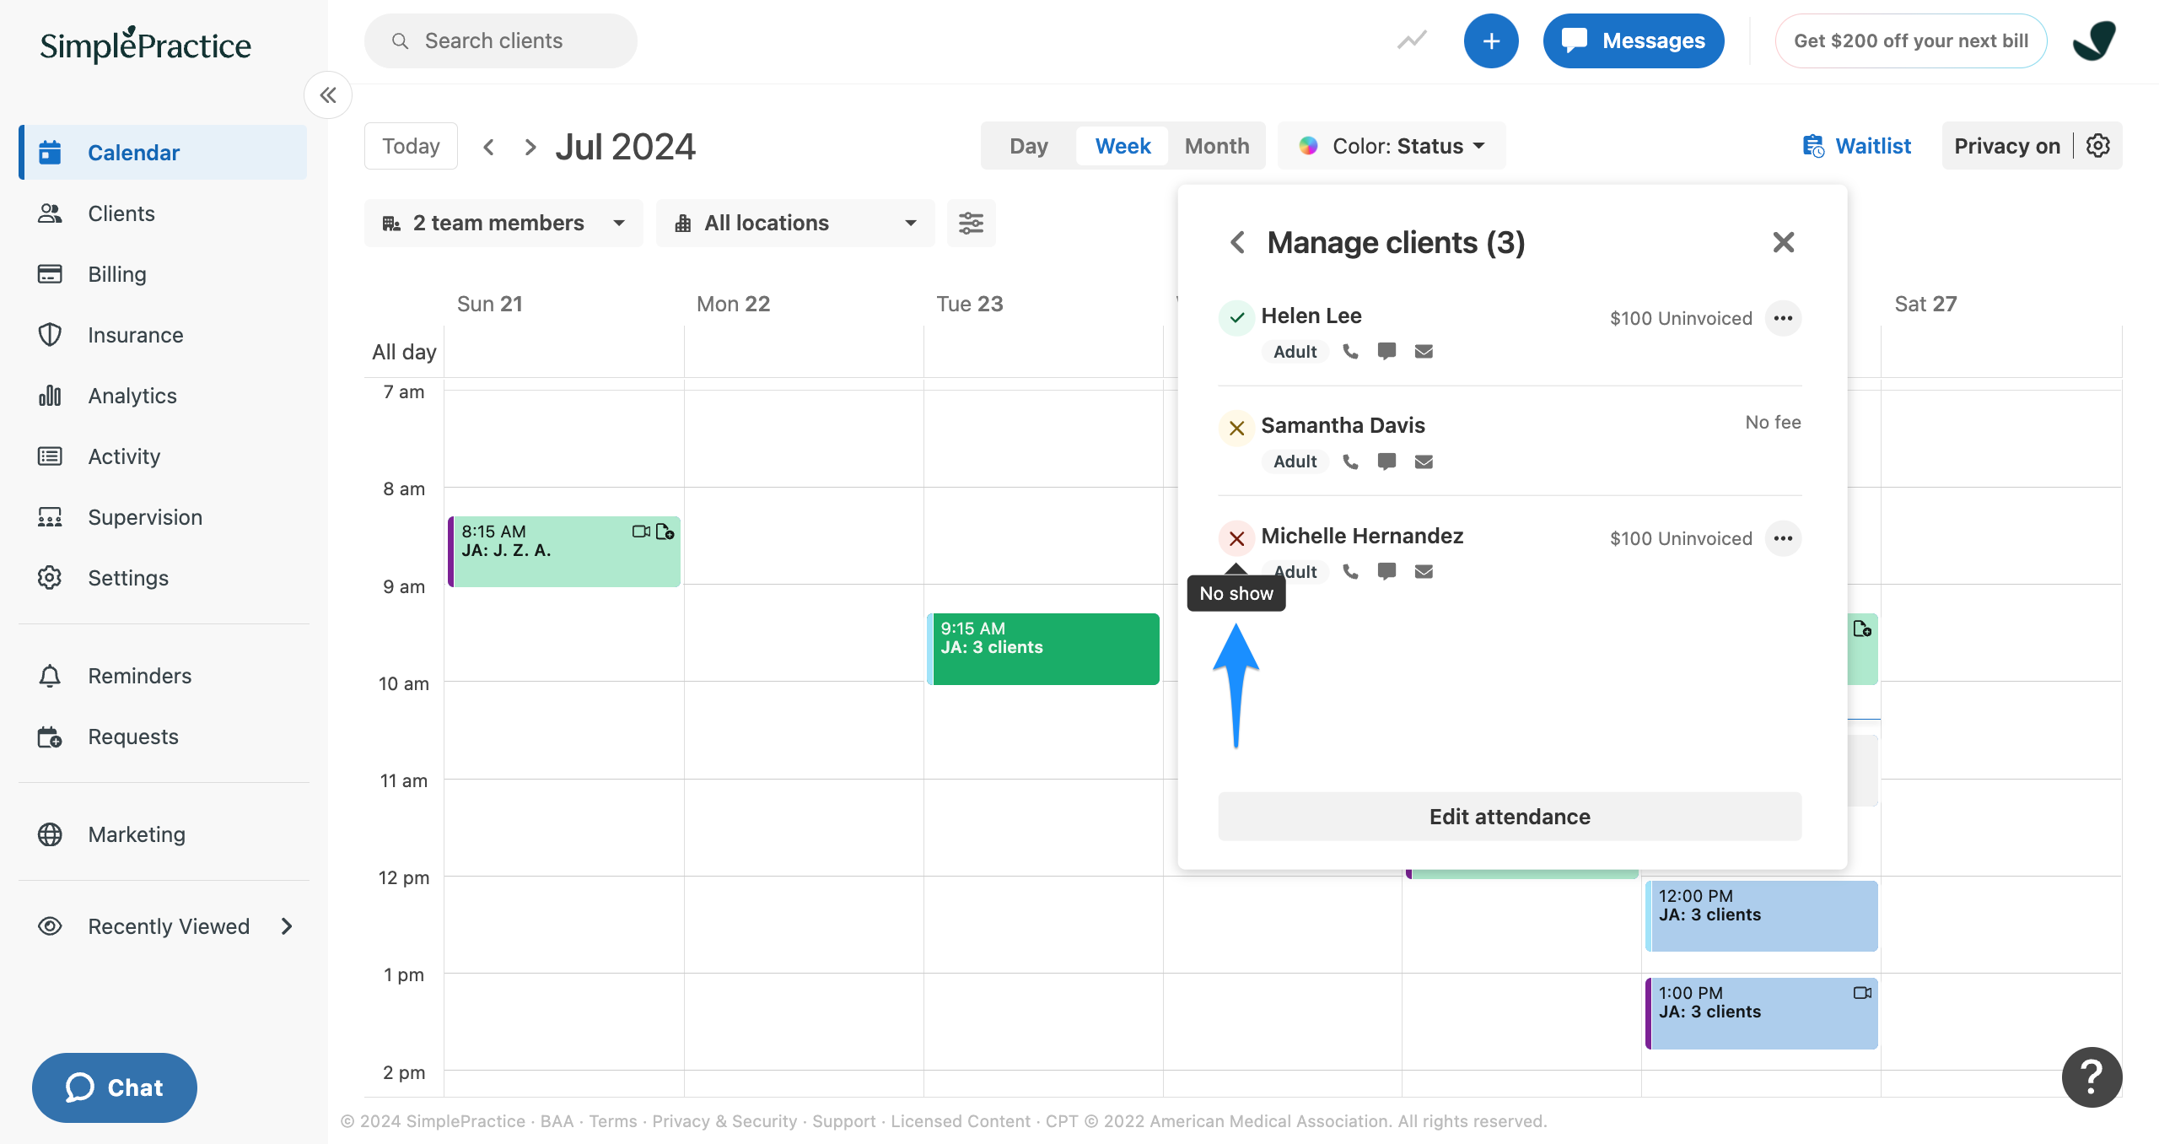2159x1144 pixels.
Task: Open Helen Lee's more options menu
Action: tap(1784, 318)
